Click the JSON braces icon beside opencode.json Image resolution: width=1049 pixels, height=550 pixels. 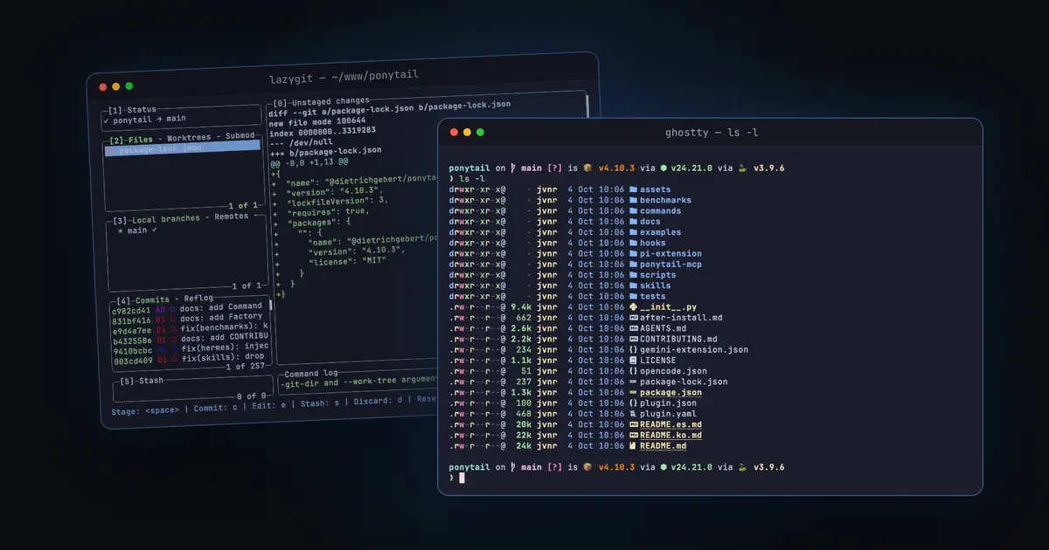[x=633, y=371]
